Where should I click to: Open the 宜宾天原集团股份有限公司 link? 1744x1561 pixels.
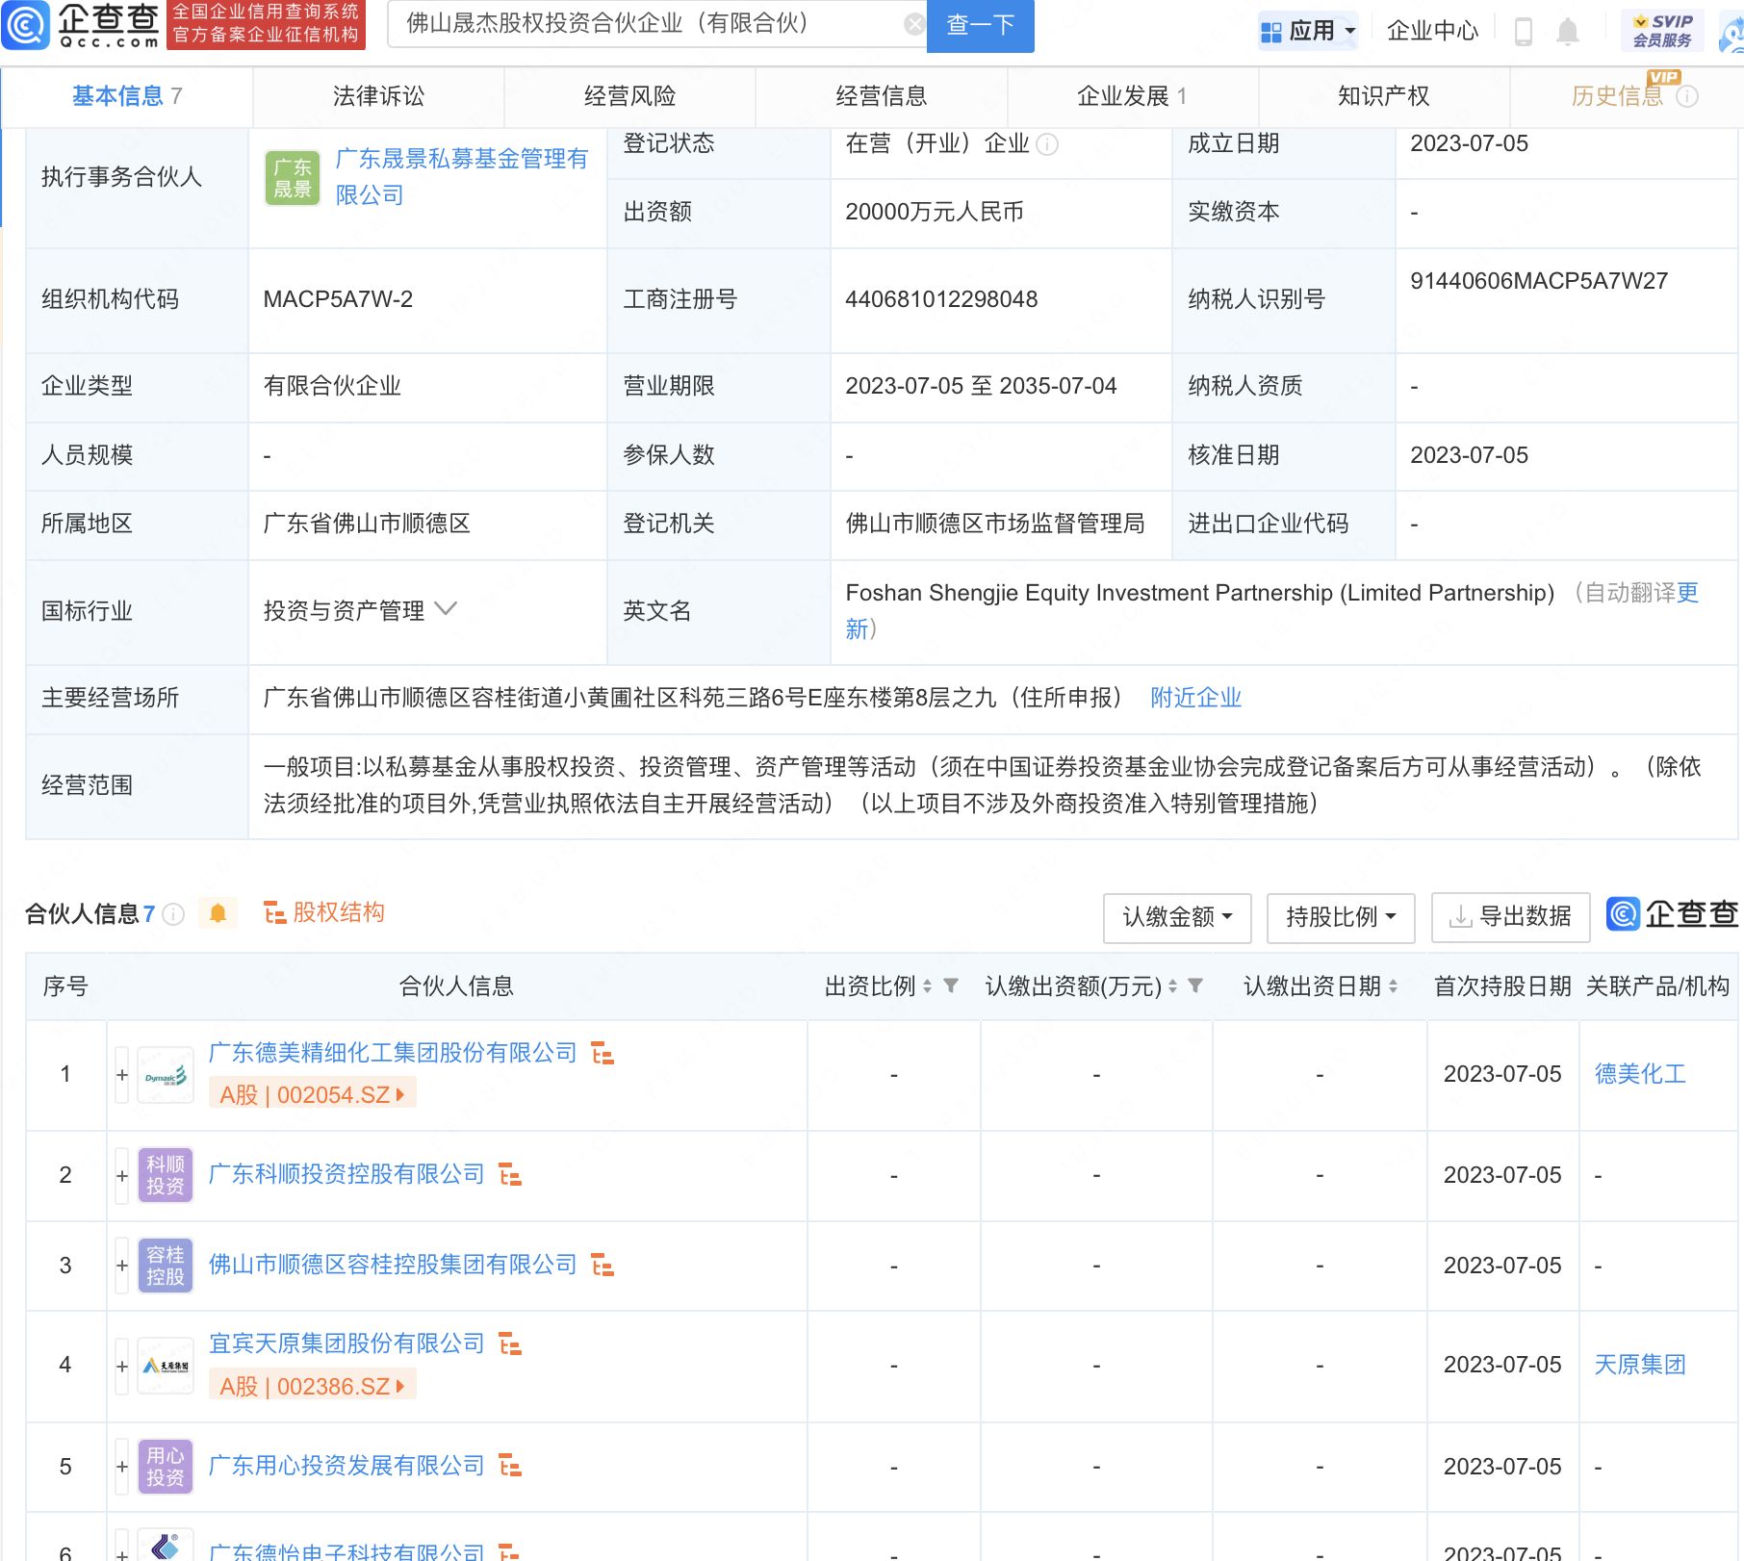346,1343
